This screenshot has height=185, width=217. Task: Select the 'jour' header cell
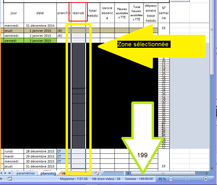(14, 13)
